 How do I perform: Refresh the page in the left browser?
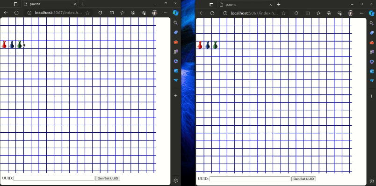[x=16, y=13]
